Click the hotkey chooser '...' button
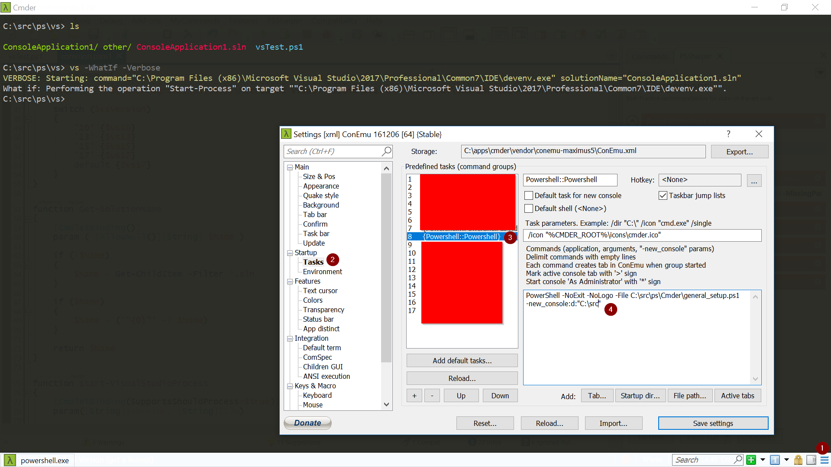 pyautogui.click(x=754, y=180)
